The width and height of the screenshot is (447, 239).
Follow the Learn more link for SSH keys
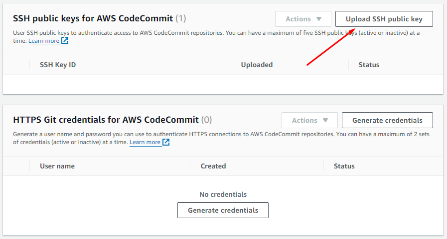tap(44, 41)
